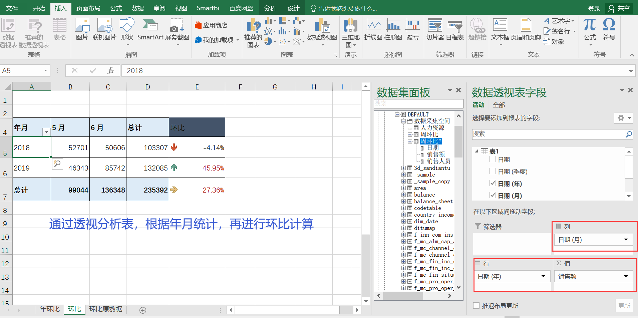Click the insert function fx button
The width and height of the screenshot is (638, 318).
110,70
